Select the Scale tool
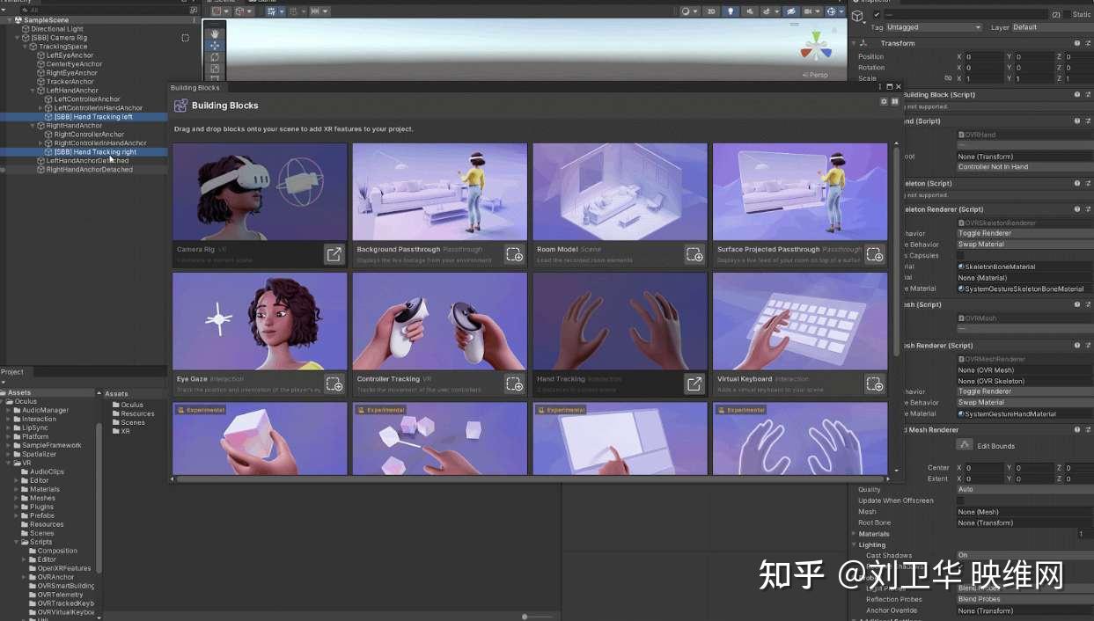Viewport: 1094px width, 621px height. tap(214, 68)
